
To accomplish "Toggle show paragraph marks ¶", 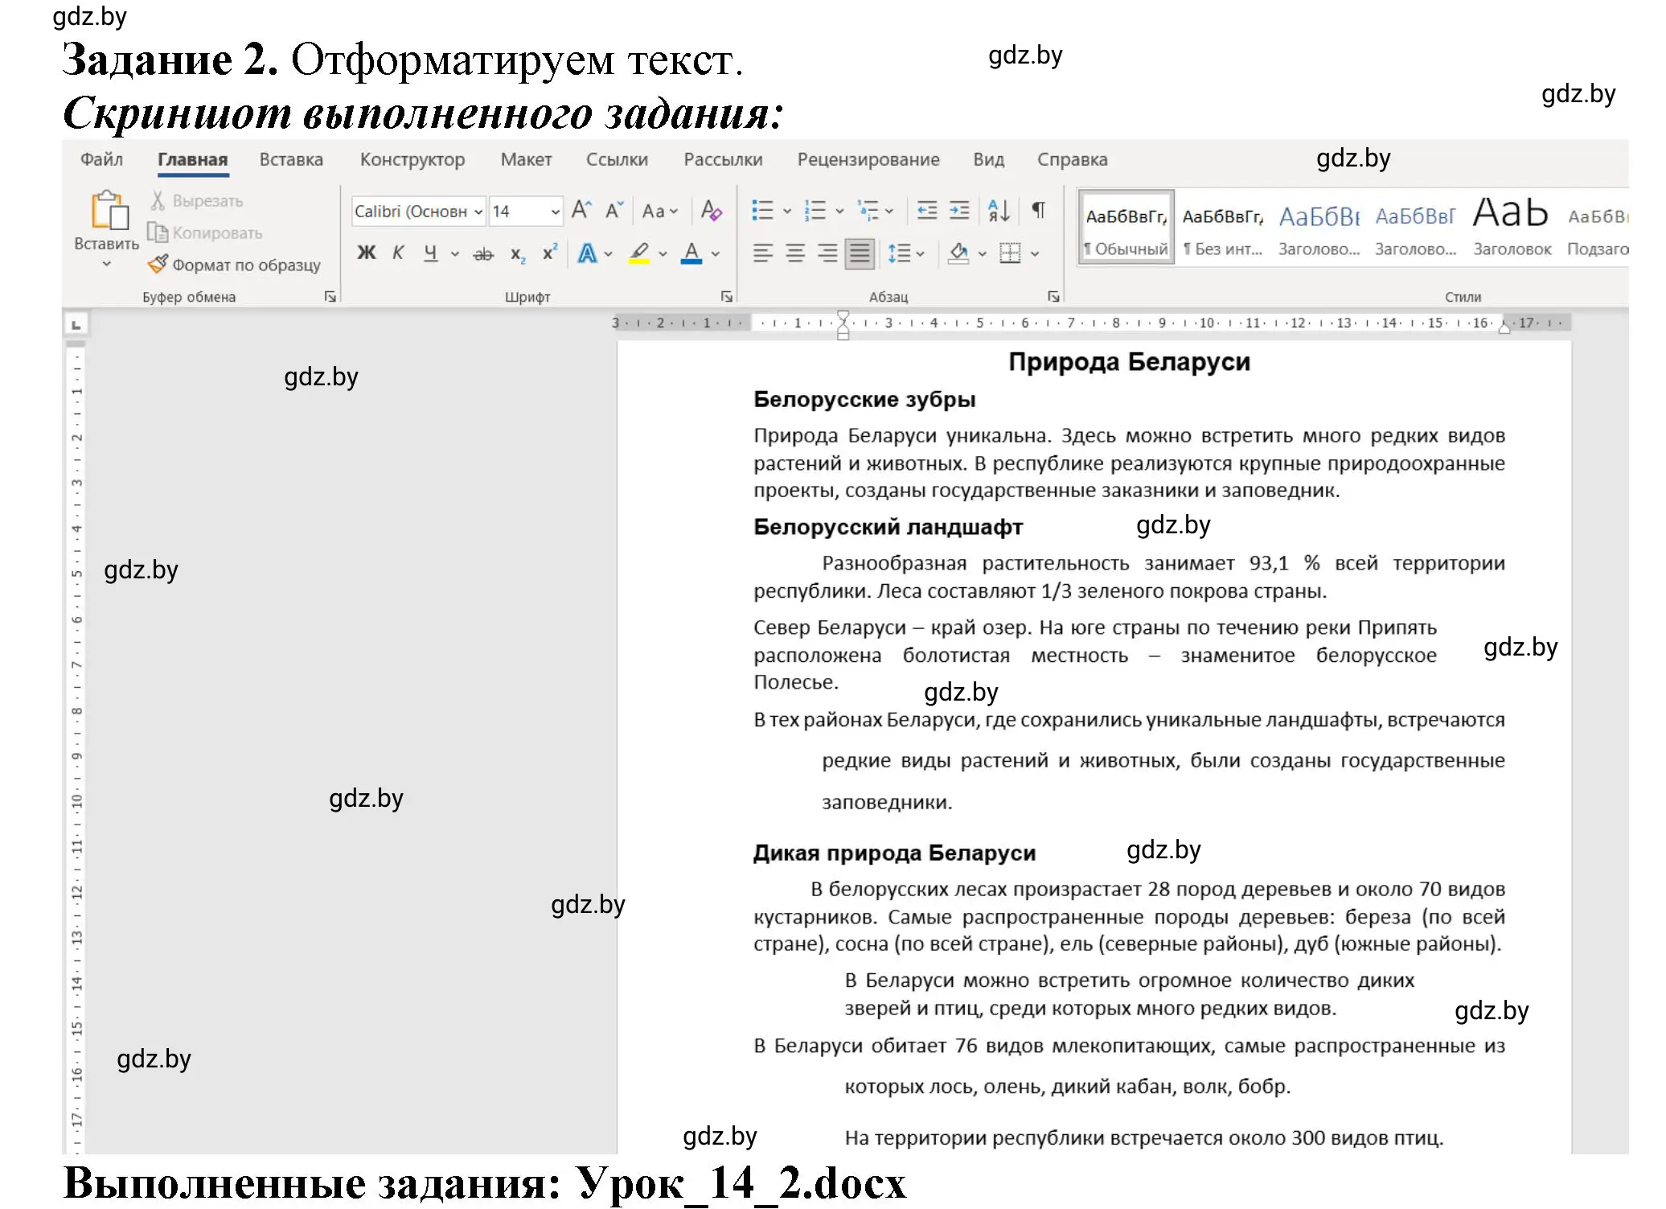I will (x=1038, y=211).
